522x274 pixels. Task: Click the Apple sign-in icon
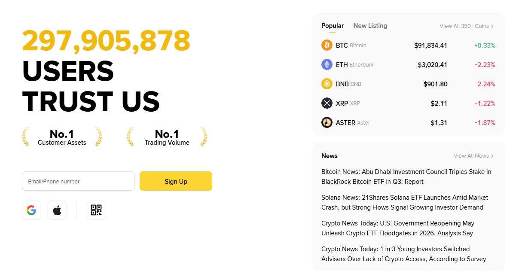click(57, 210)
